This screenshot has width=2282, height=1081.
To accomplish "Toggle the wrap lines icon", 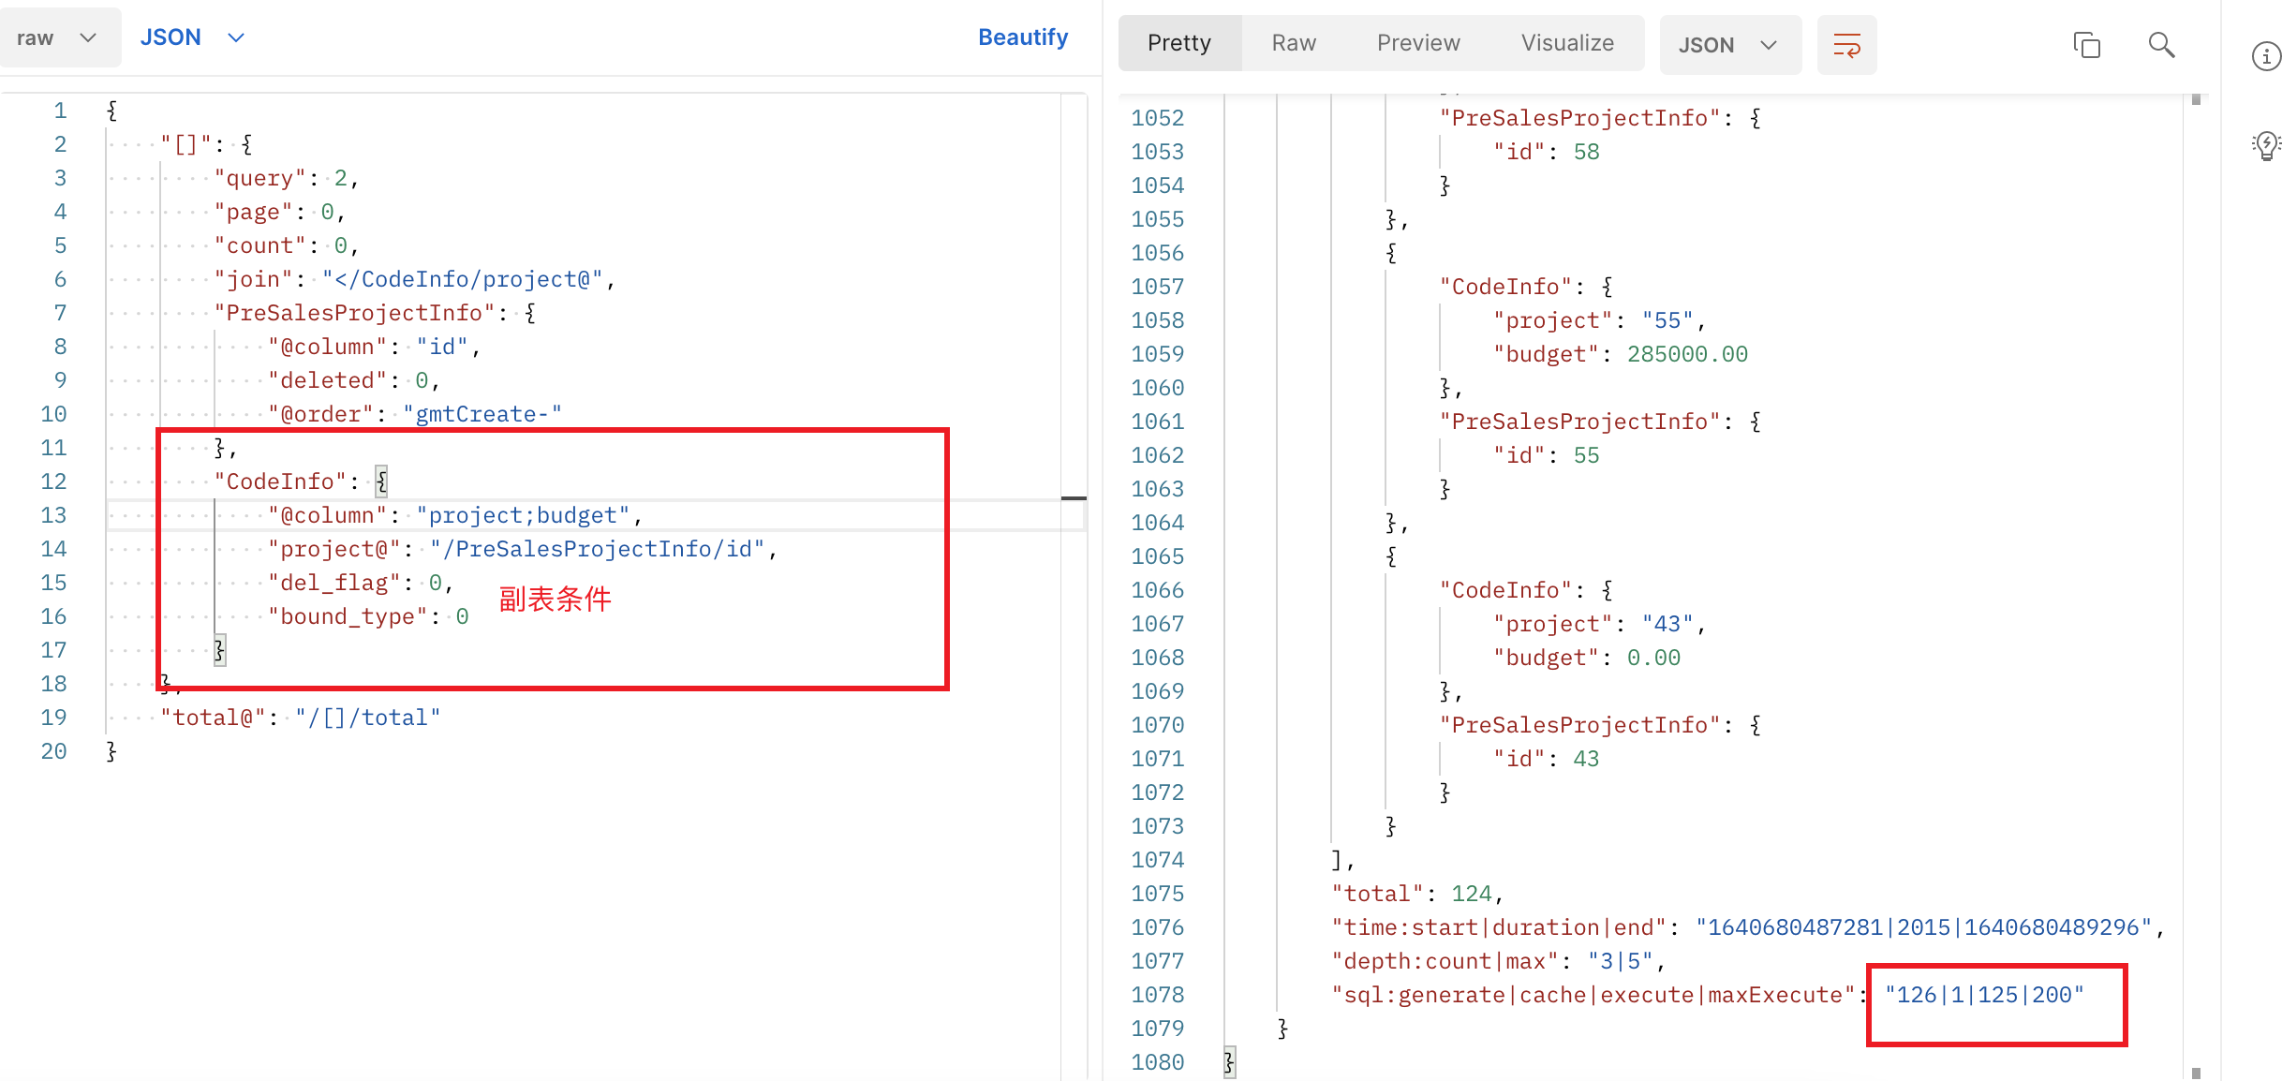I will click(x=1846, y=45).
